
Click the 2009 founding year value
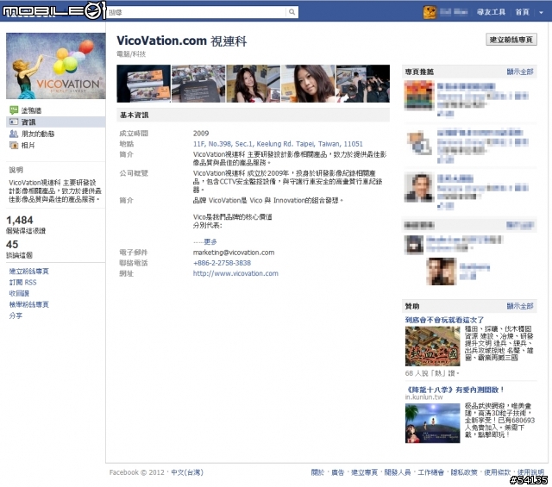point(201,134)
